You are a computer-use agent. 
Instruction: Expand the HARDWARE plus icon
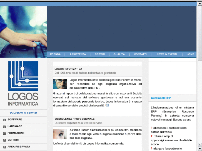click(x=4, y=127)
